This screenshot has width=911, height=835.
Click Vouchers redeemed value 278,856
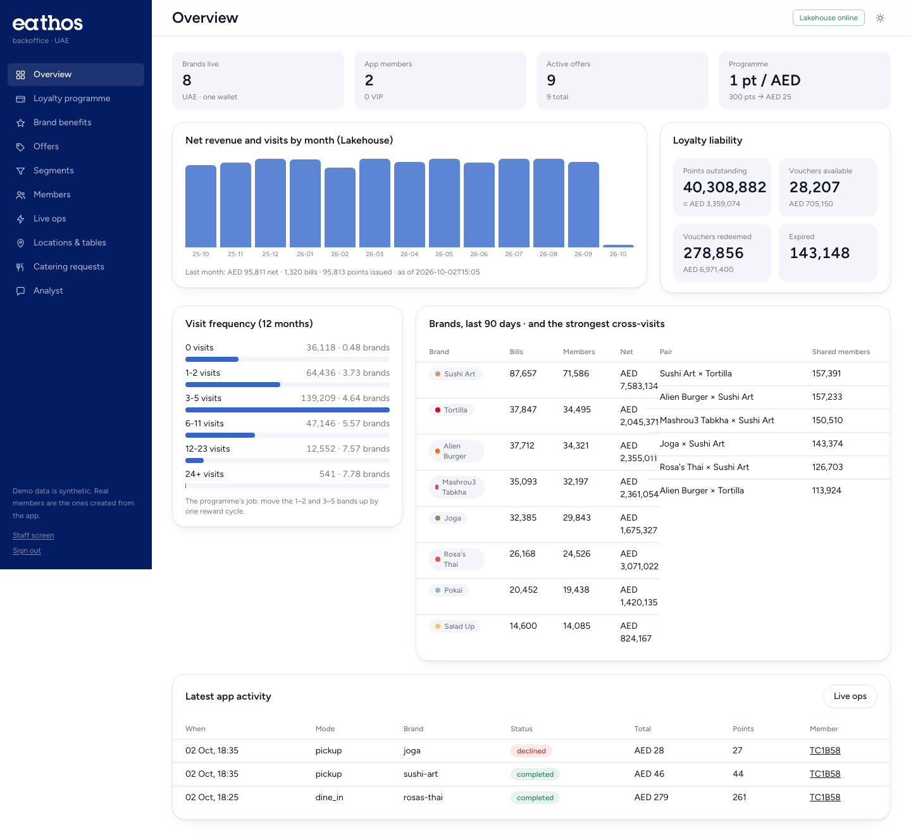[714, 253]
